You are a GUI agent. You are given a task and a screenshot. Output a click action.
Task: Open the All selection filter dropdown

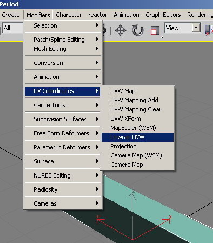[x=13, y=28]
